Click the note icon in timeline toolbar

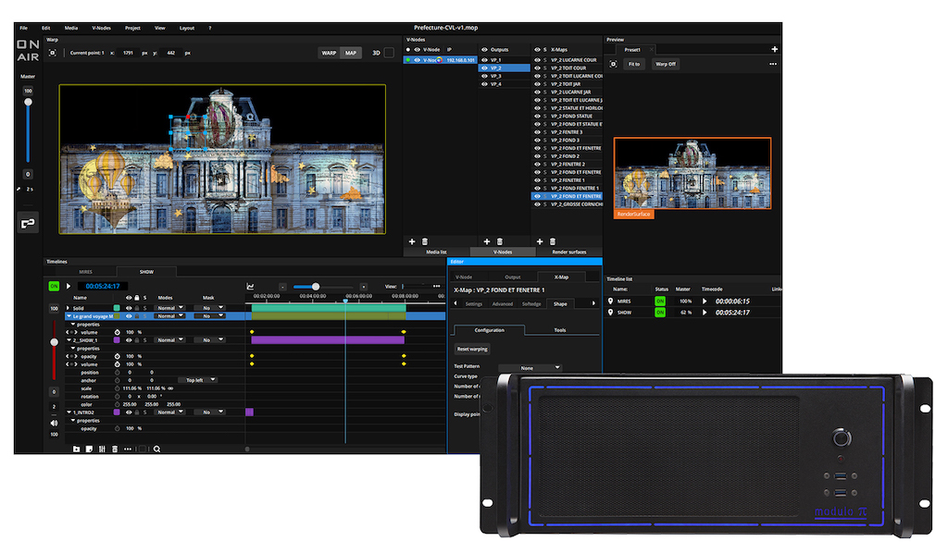pyautogui.click(x=89, y=449)
